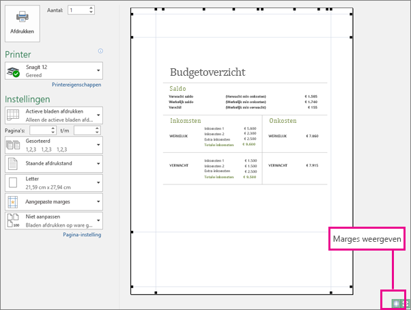411x310 pixels.
Task: Click the Gesorteerd collation icon
Action: tap(13, 145)
